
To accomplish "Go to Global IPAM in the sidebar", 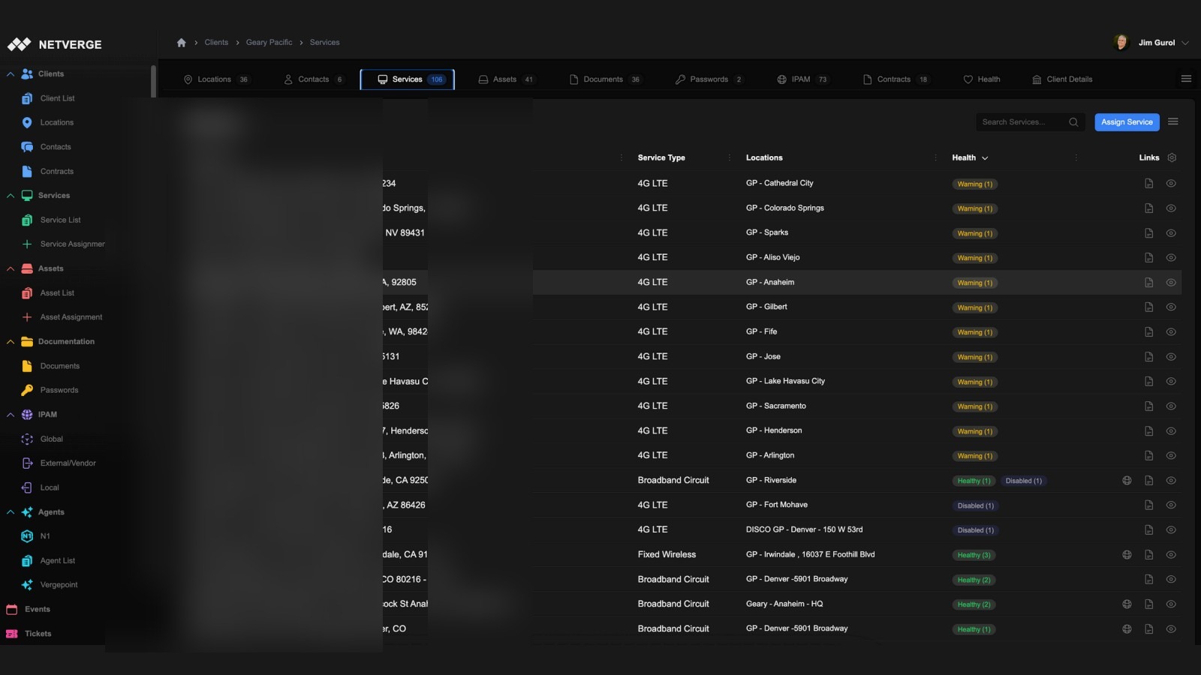I will click(x=51, y=439).
